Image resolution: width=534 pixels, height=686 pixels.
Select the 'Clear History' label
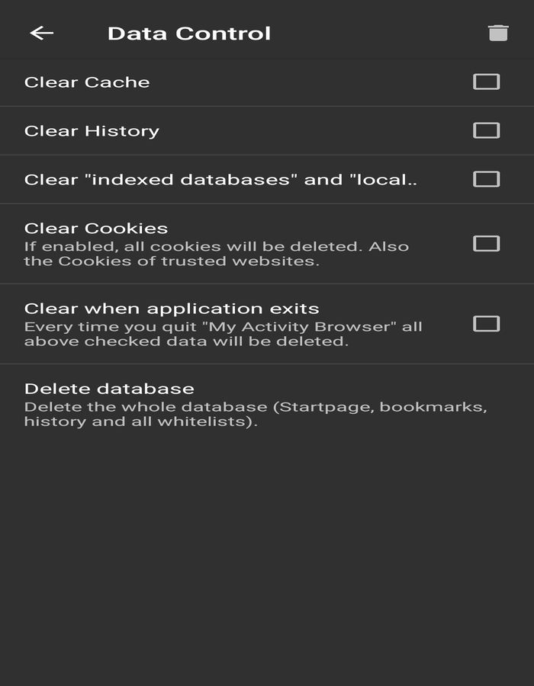click(92, 131)
